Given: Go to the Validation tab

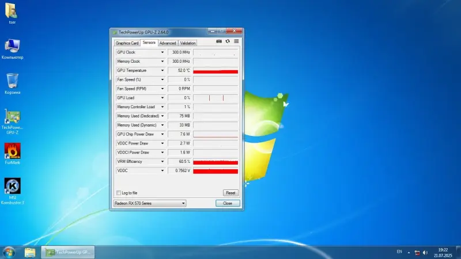Looking at the screenshot, I should pos(188,43).
